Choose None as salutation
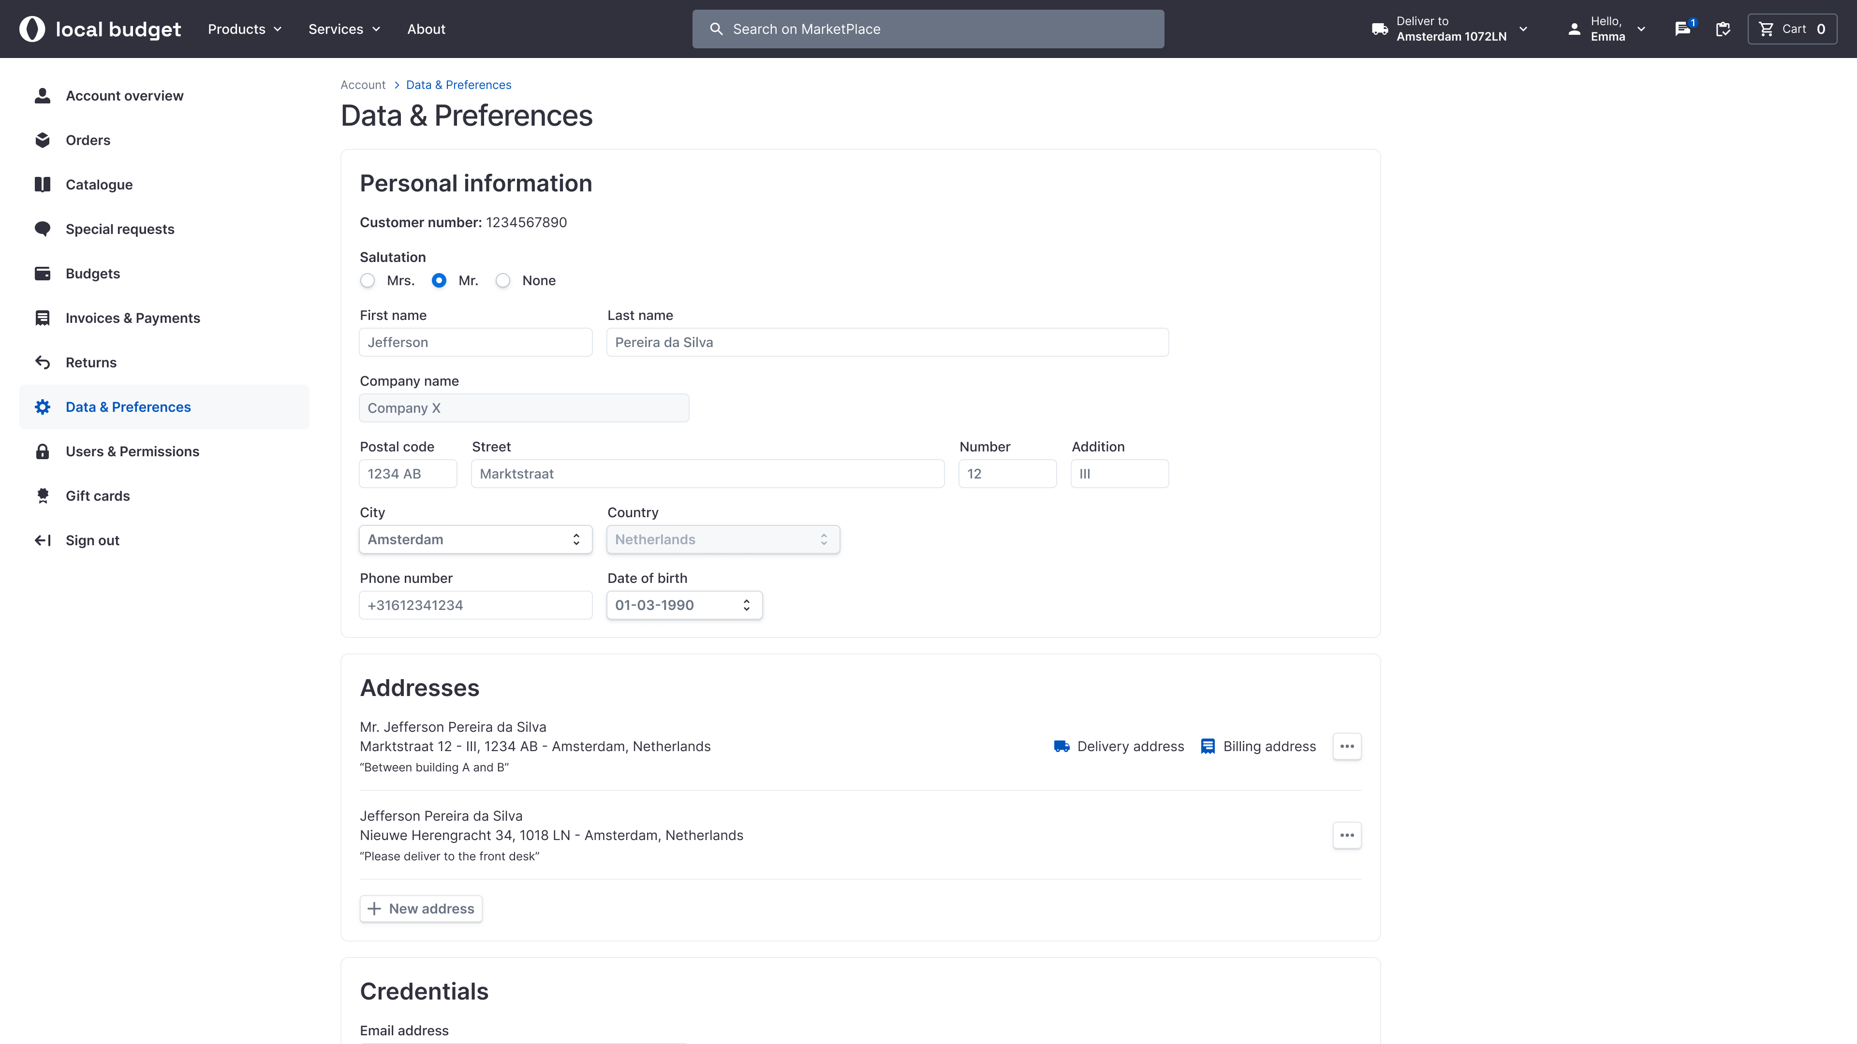The image size is (1857, 1044). tap(503, 280)
